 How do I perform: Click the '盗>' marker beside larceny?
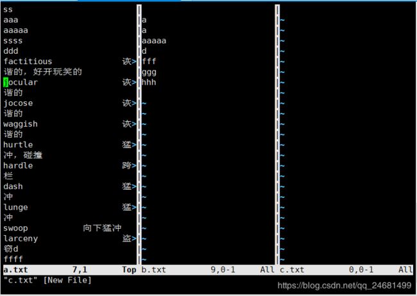pyautogui.click(x=129, y=238)
